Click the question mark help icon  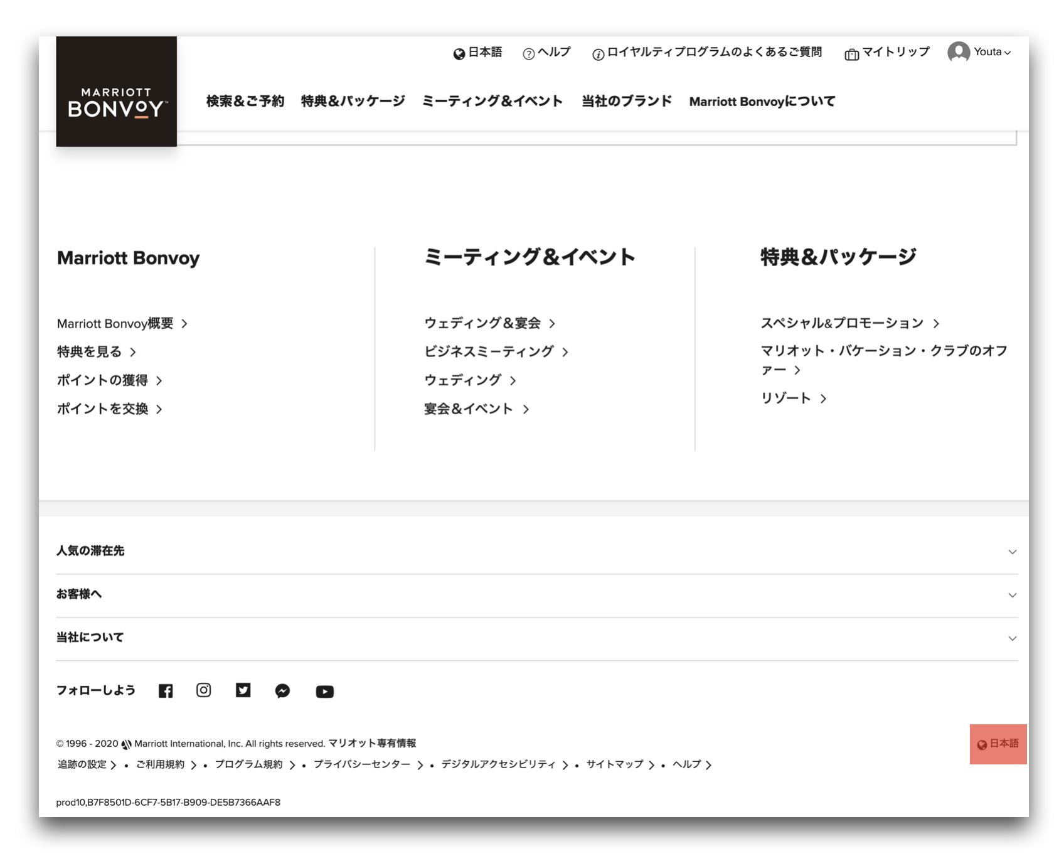click(x=529, y=54)
